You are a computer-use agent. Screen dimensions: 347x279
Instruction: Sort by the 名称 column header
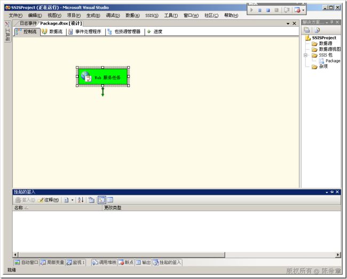(x=58, y=208)
